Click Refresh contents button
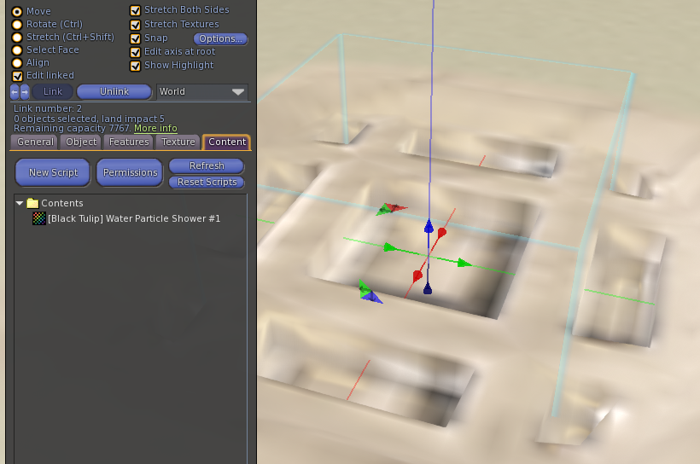Screen dimensions: 700x464 point(207,165)
